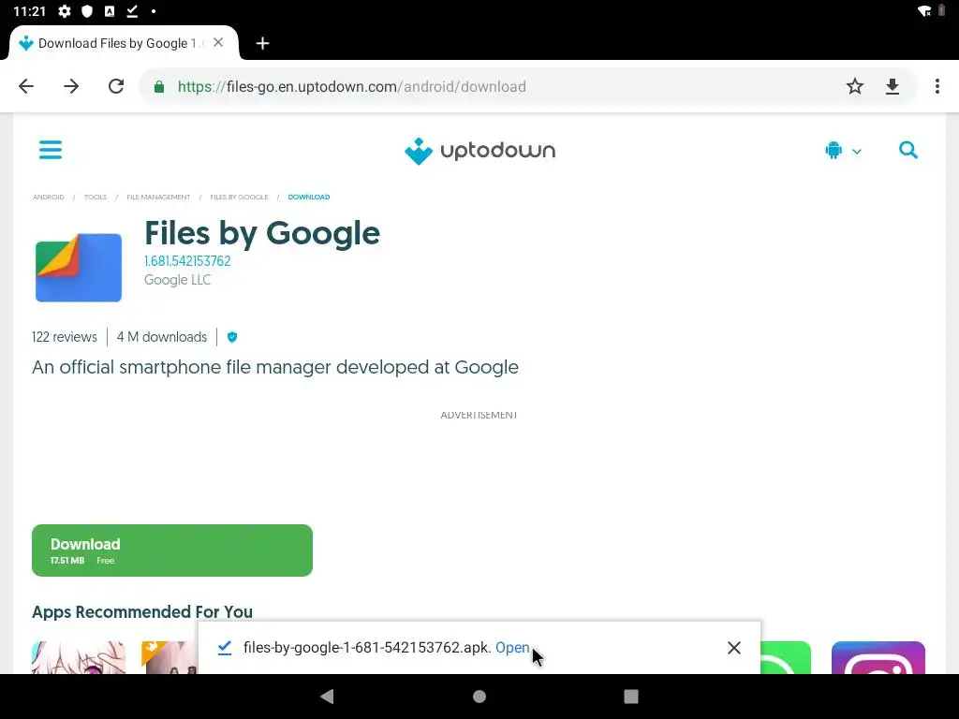Select the Download Files by Google tab

click(x=121, y=43)
